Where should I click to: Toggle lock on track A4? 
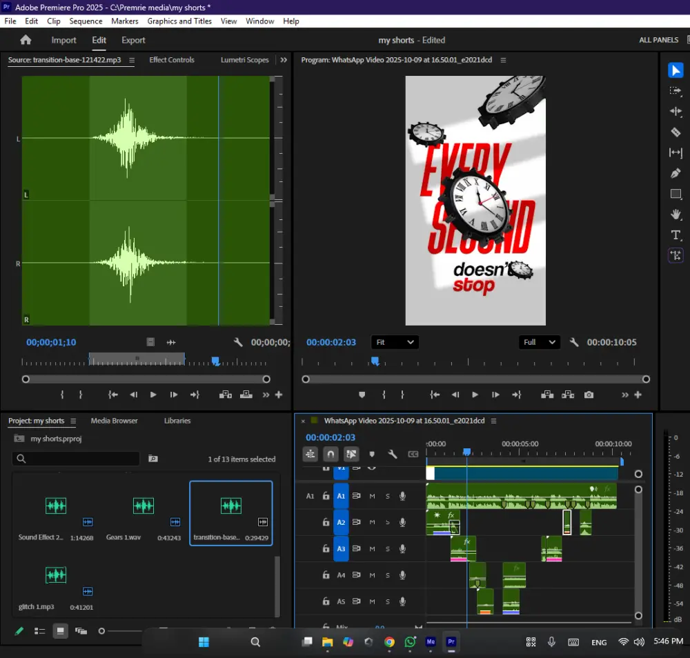(x=326, y=575)
